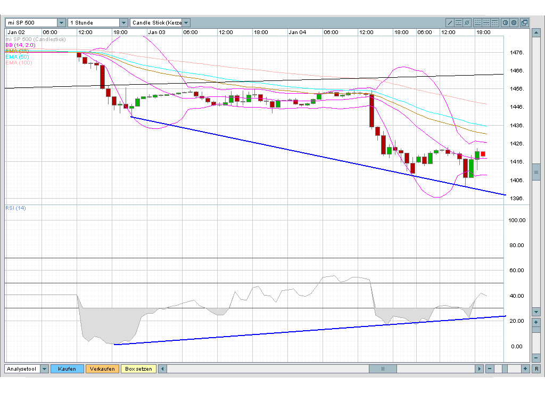Image resolution: width=545 pixels, height=409 pixels.
Task: Open the Analysetool dropdown arrow
Action: click(x=44, y=369)
